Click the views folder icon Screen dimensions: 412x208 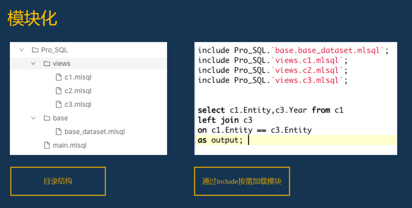pos(47,64)
